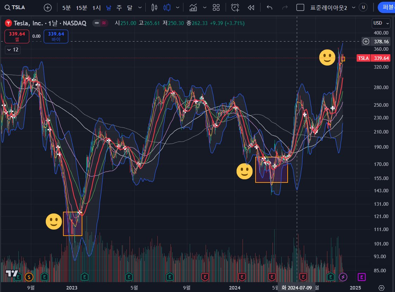Screen dimensions: 395x292
Task: Click the redo arrow icon
Action: (285, 8)
